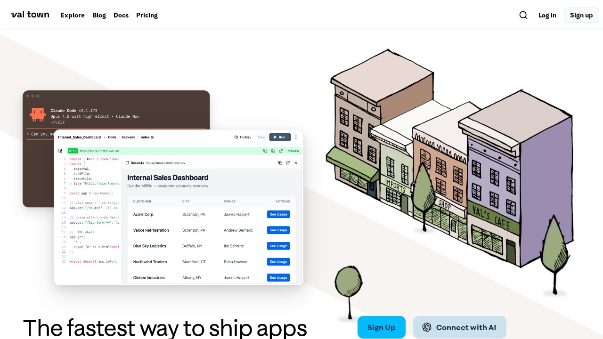Click See Usage for Globex Industries

pos(278,278)
